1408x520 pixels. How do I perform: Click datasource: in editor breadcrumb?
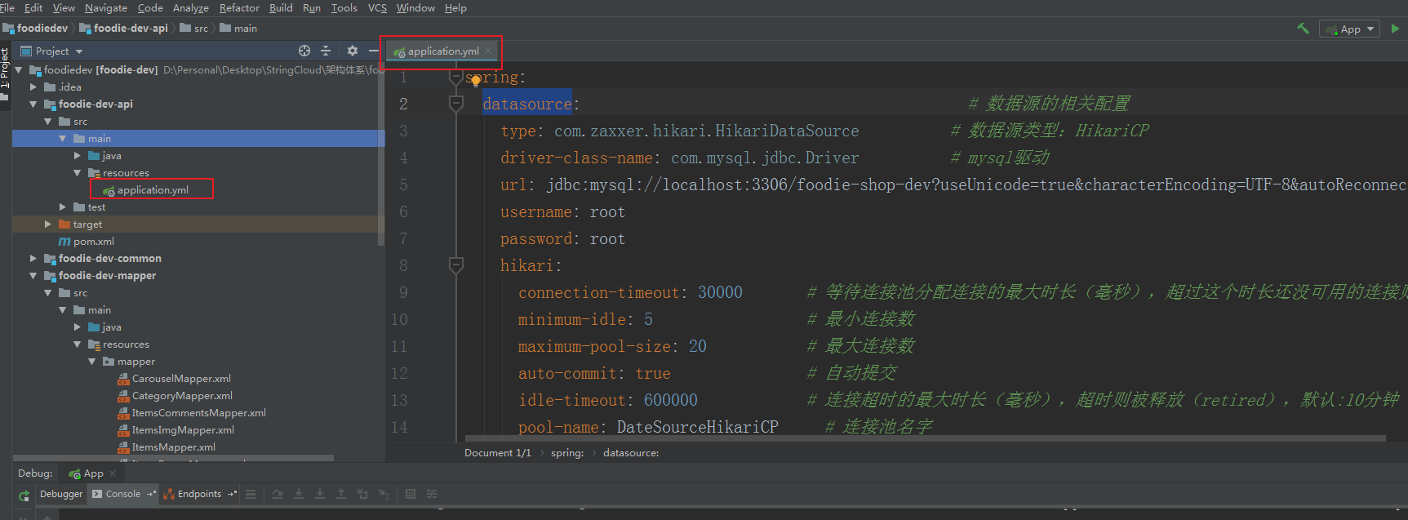click(631, 452)
